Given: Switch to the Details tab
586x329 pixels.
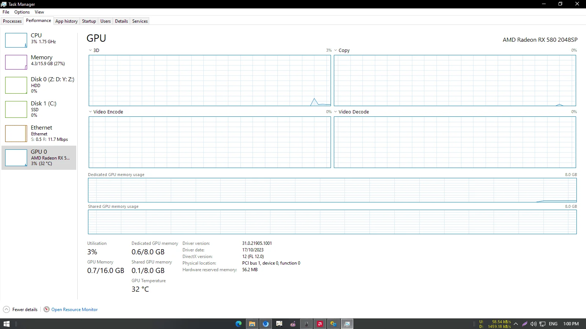Looking at the screenshot, I should click(121, 21).
